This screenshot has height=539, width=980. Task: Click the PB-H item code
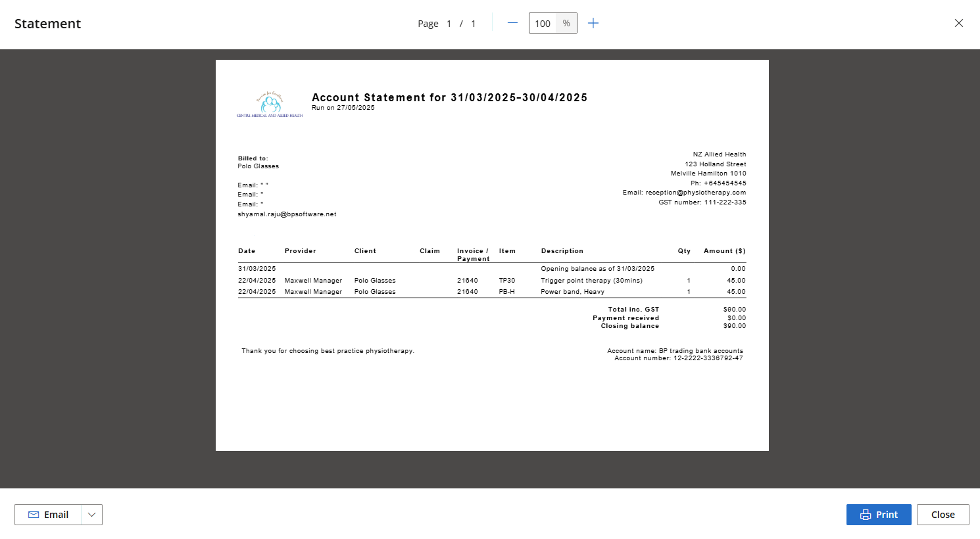tap(507, 292)
